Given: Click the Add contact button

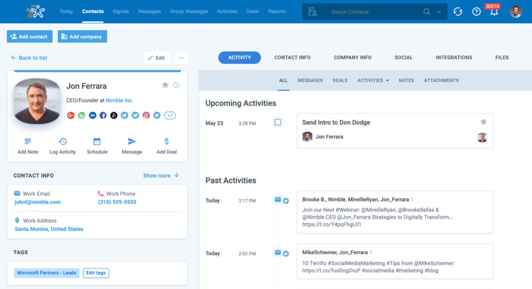Looking at the screenshot, I should [x=30, y=36].
